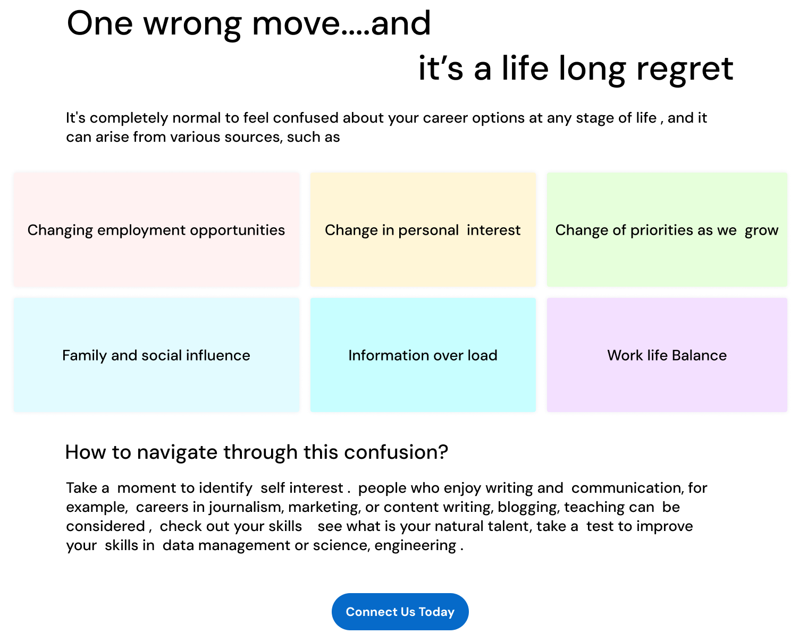Click the 'it's a life long regret' heading
The image size is (799, 634).
(576, 69)
